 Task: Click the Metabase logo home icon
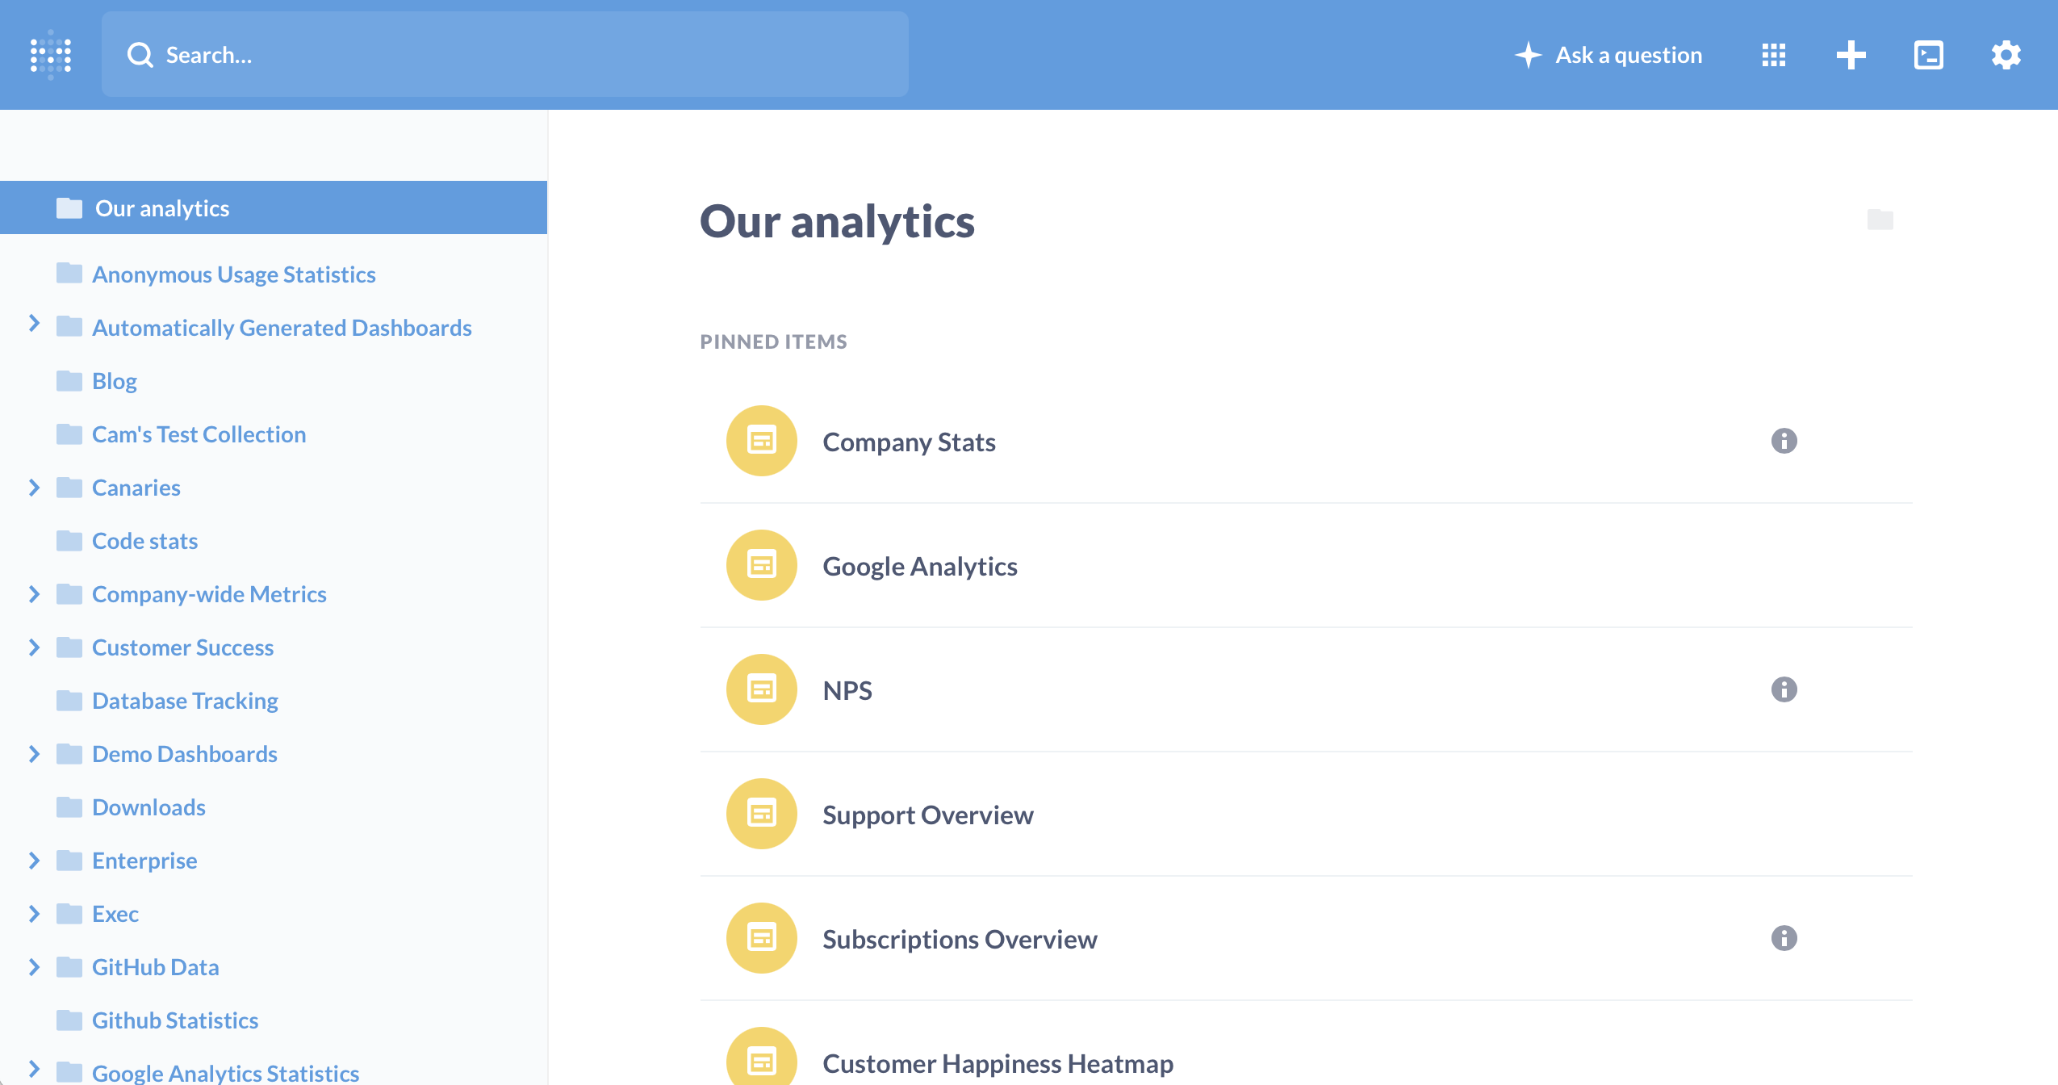pyautogui.click(x=51, y=55)
